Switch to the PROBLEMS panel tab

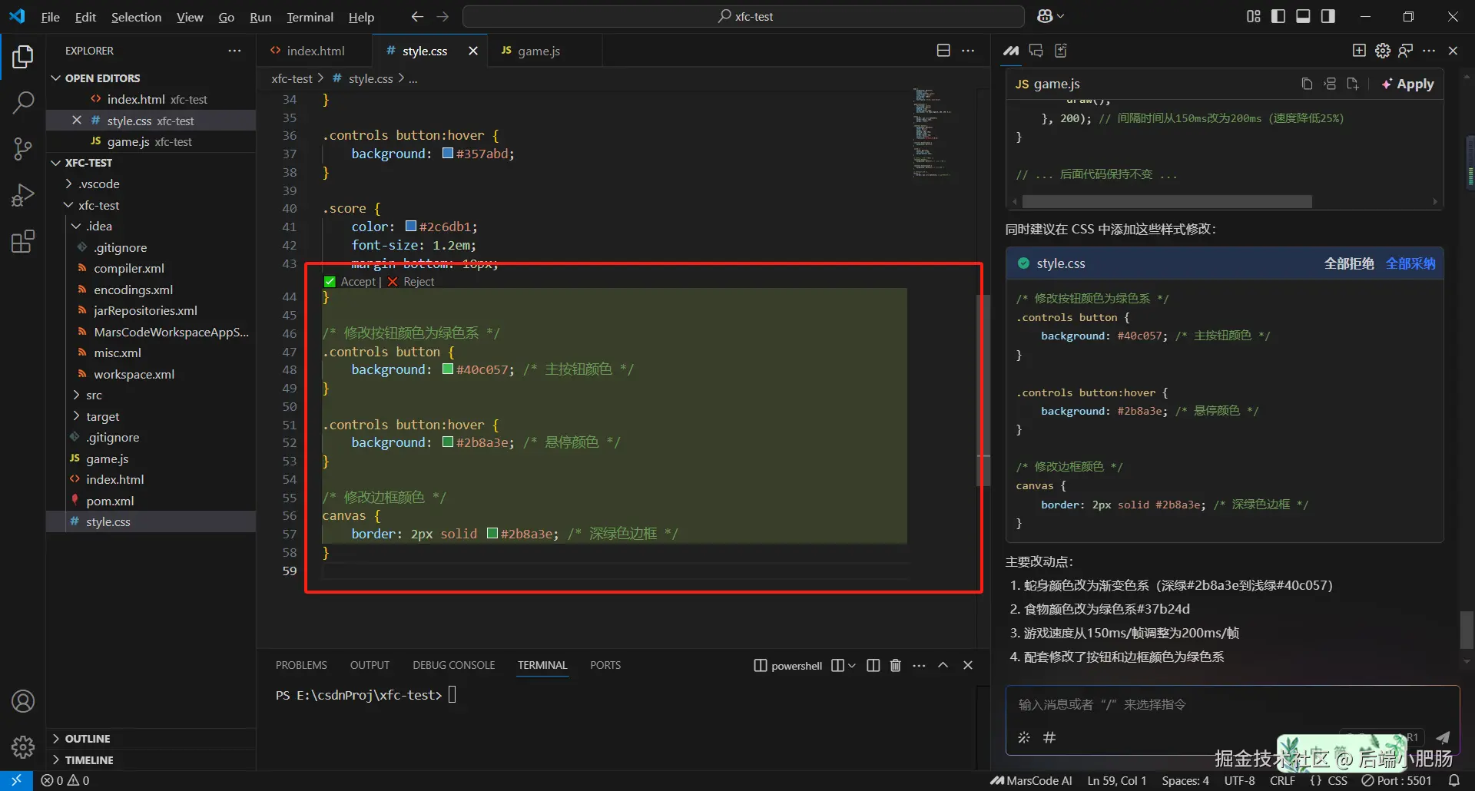tap(301, 665)
